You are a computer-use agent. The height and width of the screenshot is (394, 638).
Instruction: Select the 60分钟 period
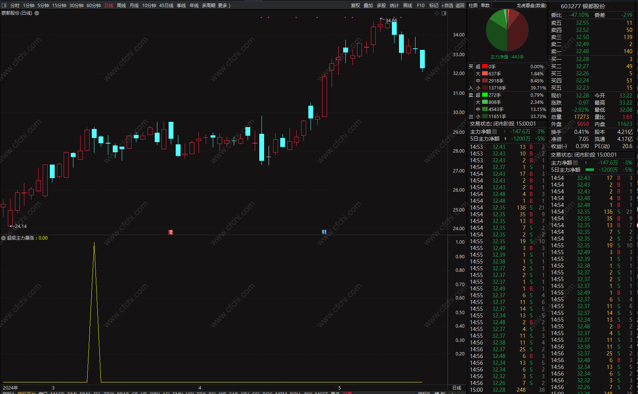94,6
